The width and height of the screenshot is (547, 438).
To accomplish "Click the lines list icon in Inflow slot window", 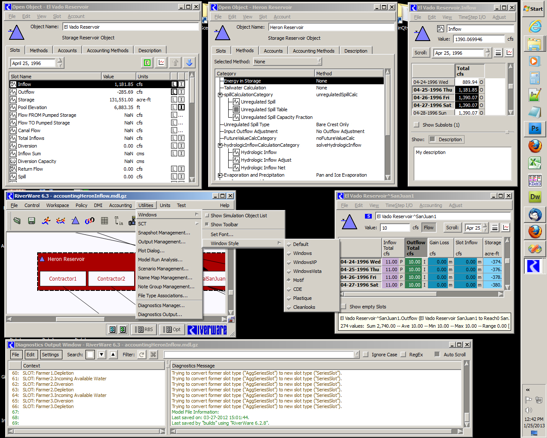I will point(498,53).
